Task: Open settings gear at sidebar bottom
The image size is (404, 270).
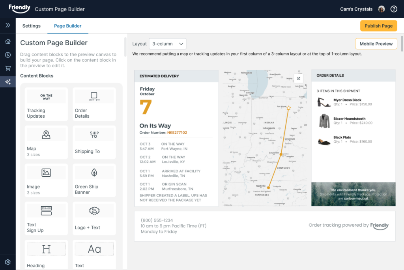Action: [x=7, y=262]
